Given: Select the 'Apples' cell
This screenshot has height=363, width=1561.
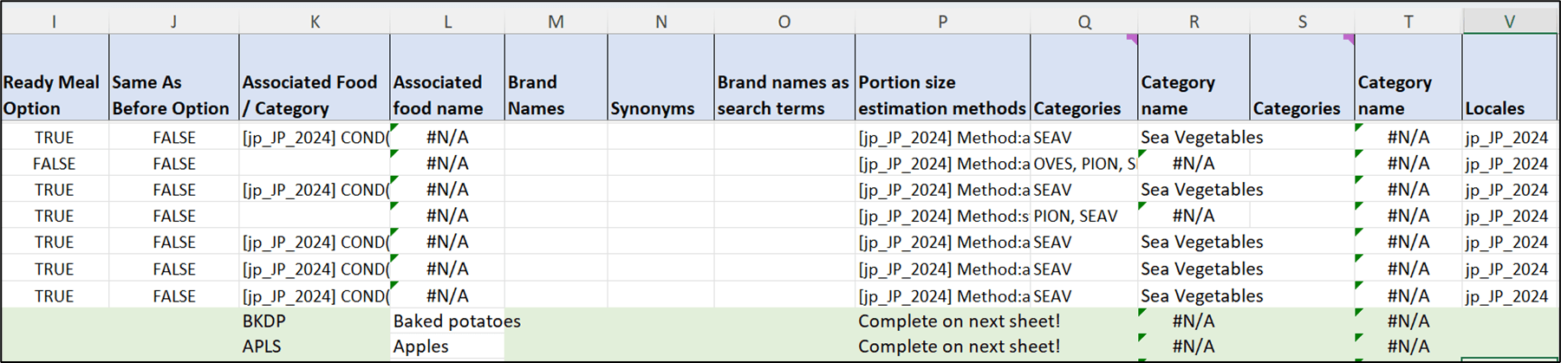Looking at the screenshot, I should coord(447,347).
